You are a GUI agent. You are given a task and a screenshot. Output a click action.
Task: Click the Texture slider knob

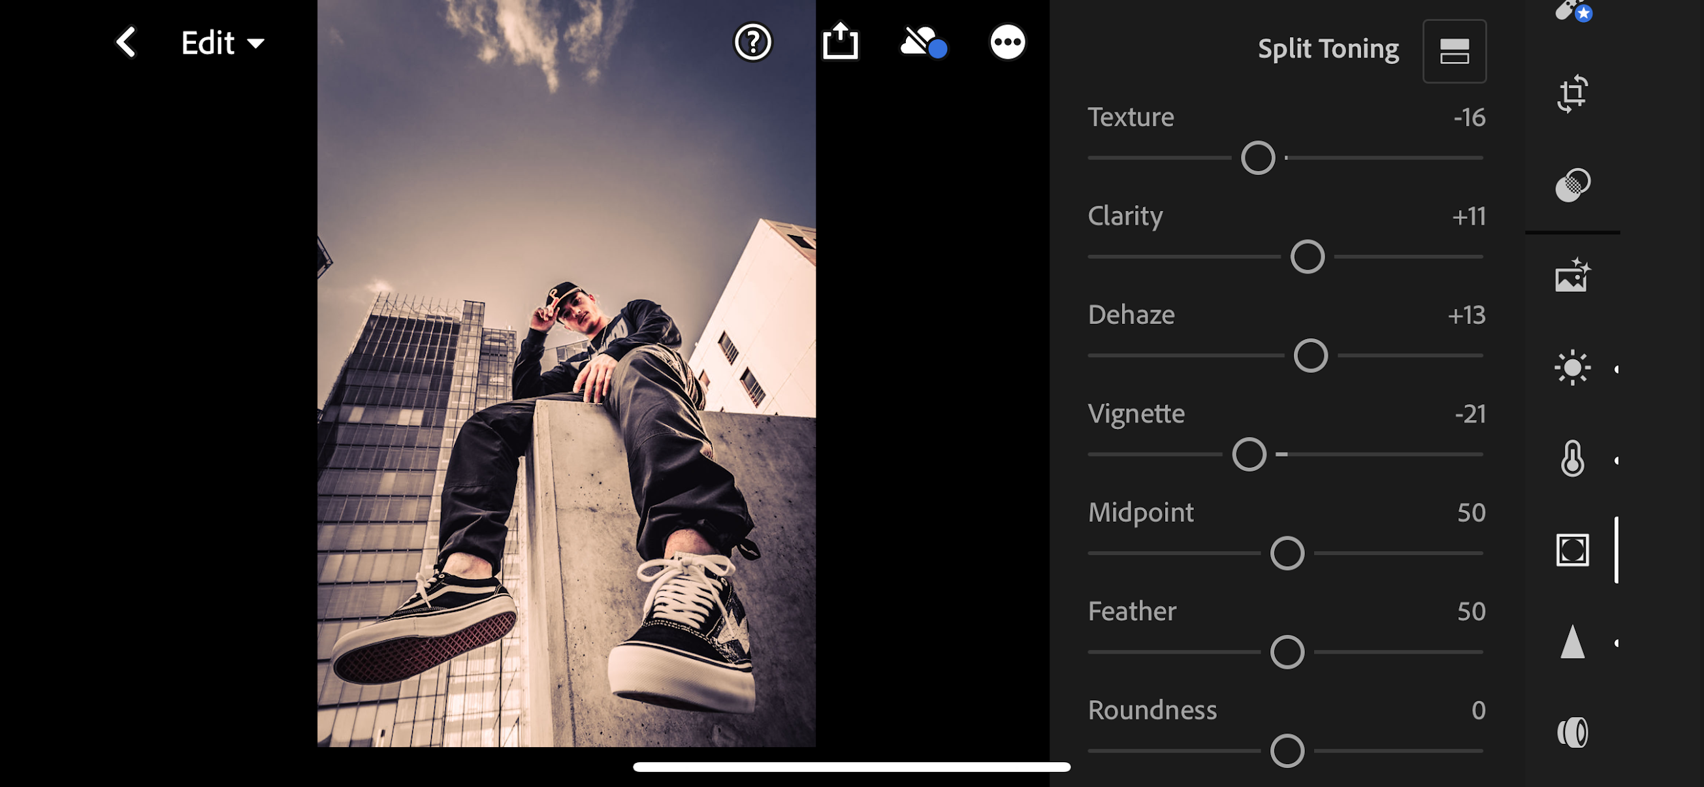click(x=1257, y=158)
